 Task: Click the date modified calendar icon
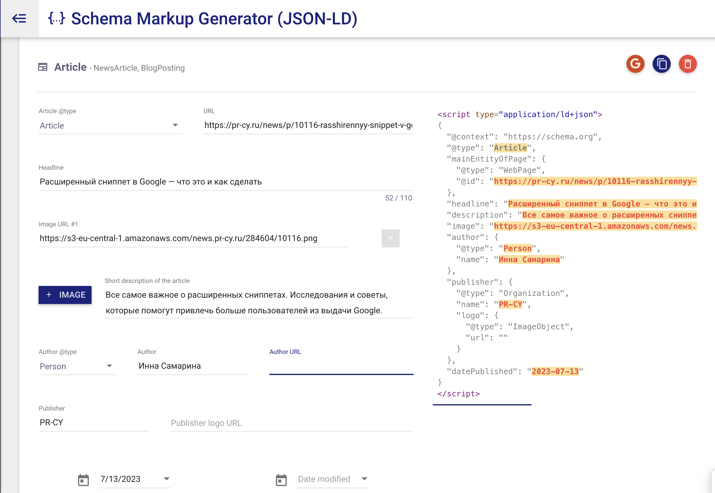click(281, 479)
